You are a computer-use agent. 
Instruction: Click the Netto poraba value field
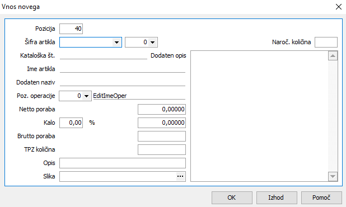(x=162, y=109)
